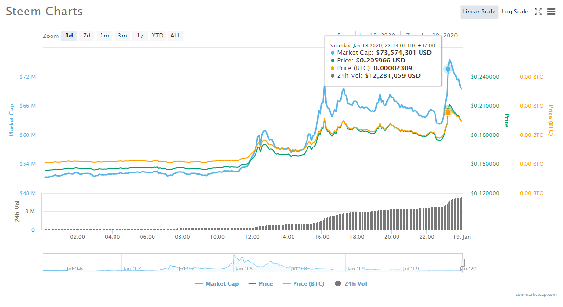Click the 06:00 time axis label
Viewport: 563px width, 307px height.
147,237
